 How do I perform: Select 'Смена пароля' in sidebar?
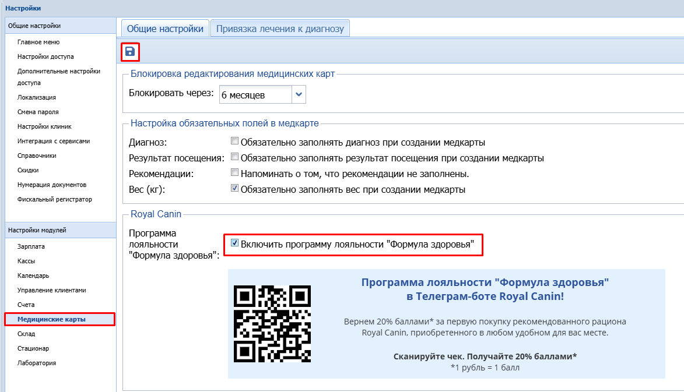coord(38,112)
